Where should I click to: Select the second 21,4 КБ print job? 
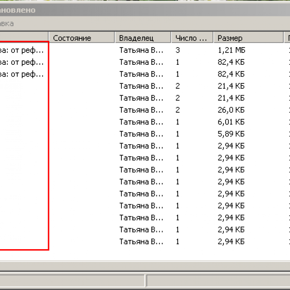point(231,98)
